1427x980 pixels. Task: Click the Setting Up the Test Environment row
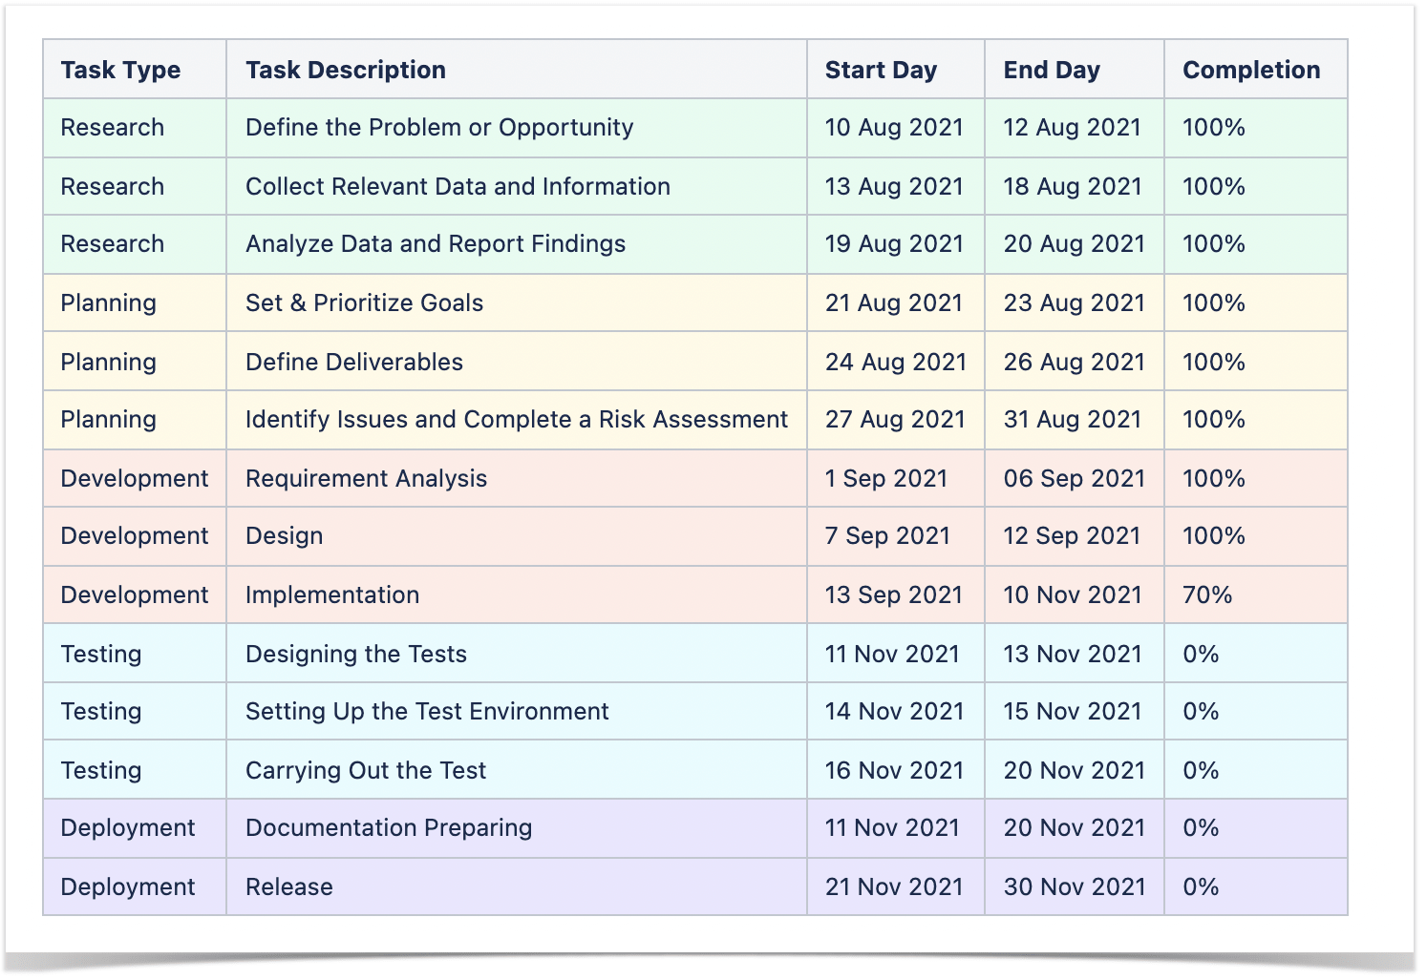coord(427,711)
